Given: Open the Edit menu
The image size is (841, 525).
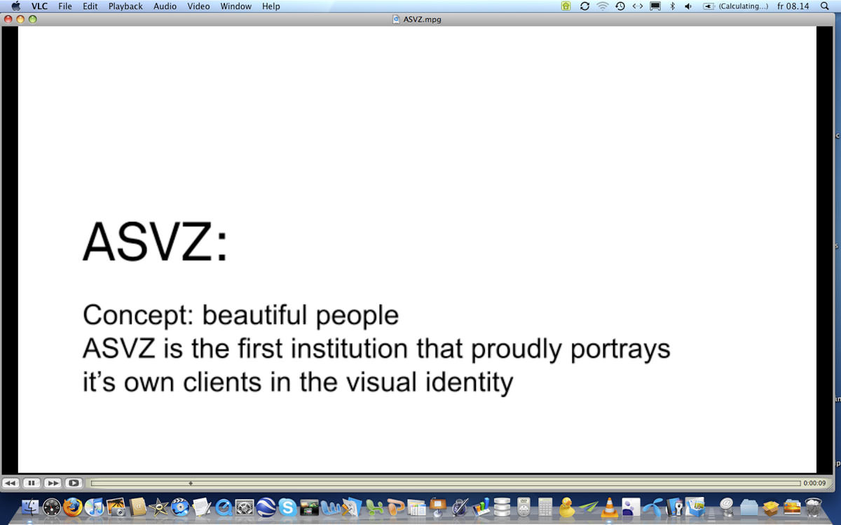Looking at the screenshot, I should pos(90,6).
